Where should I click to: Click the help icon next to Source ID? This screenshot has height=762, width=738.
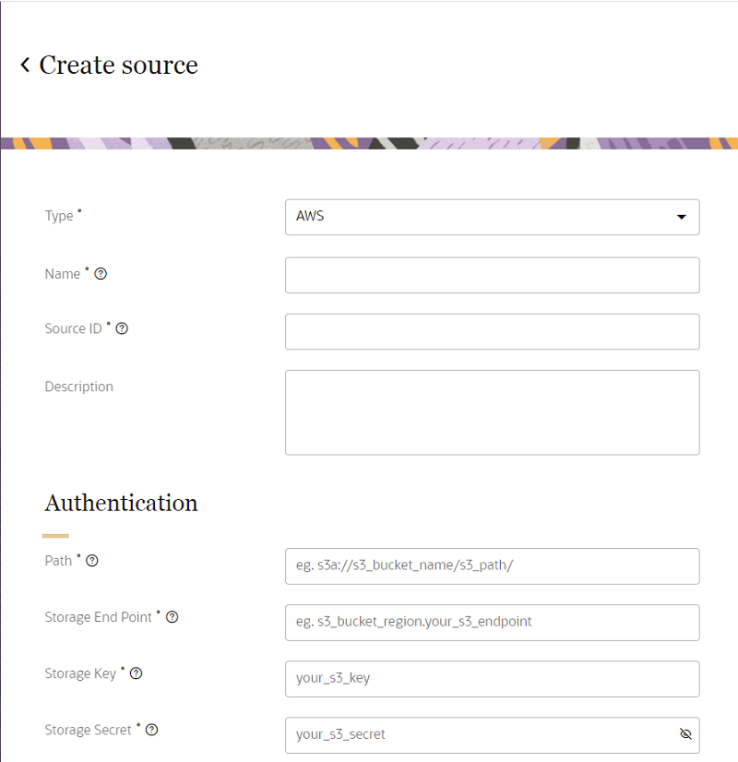point(122,328)
